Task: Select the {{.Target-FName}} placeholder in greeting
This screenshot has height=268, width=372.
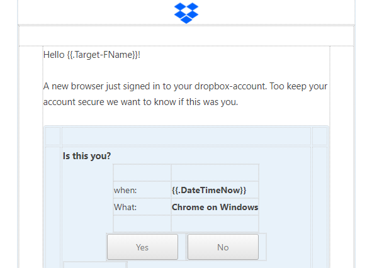Action: coord(103,55)
